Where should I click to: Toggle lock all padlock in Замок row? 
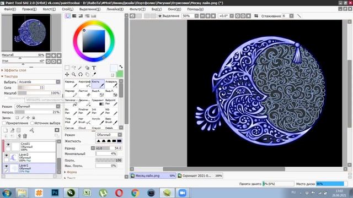click(x=34, y=118)
